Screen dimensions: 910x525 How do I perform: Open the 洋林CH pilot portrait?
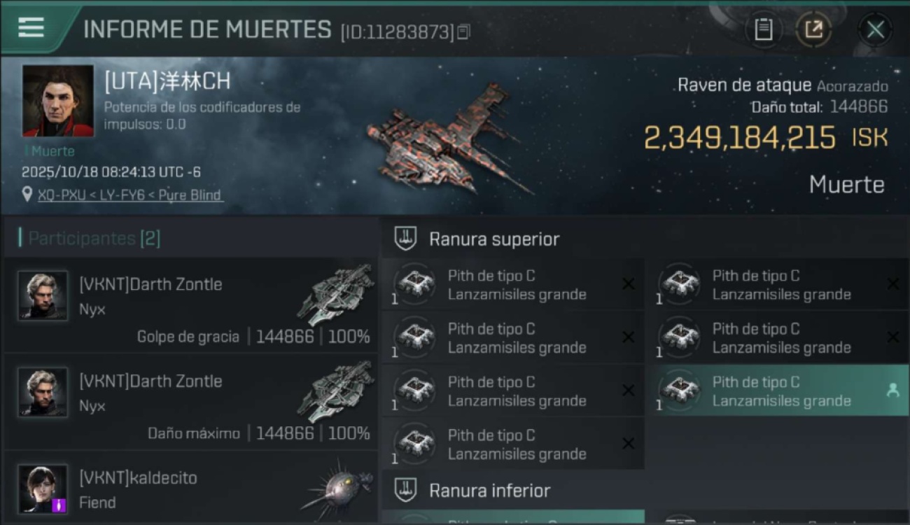click(x=58, y=101)
